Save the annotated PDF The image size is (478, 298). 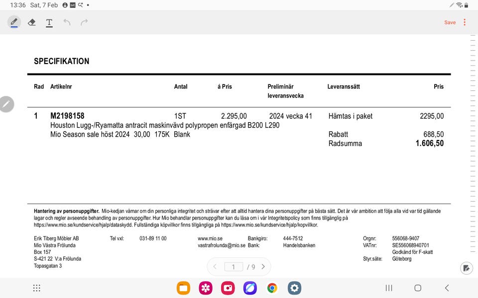(x=450, y=22)
